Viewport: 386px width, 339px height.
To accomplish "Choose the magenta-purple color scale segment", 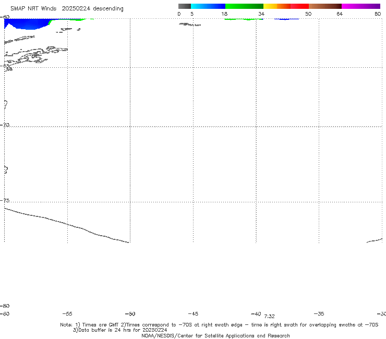I will pyautogui.click(x=361, y=6).
